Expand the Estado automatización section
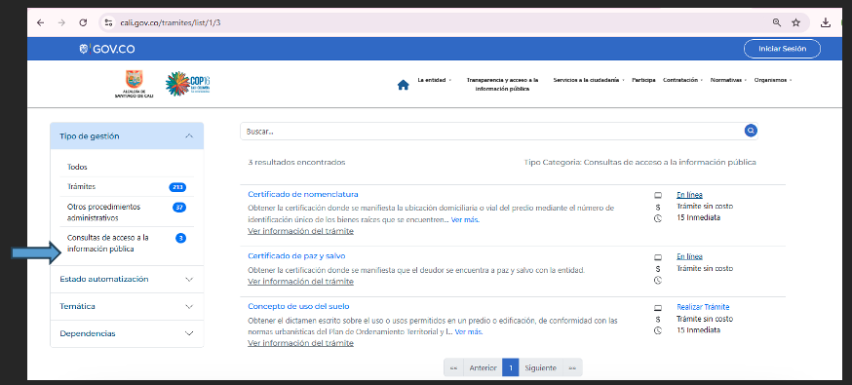Screen dimensions: 852x385 [127, 279]
